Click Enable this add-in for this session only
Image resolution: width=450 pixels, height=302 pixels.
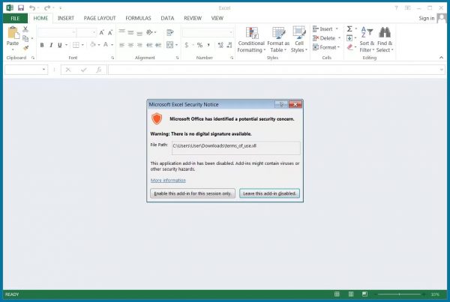click(x=193, y=193)
